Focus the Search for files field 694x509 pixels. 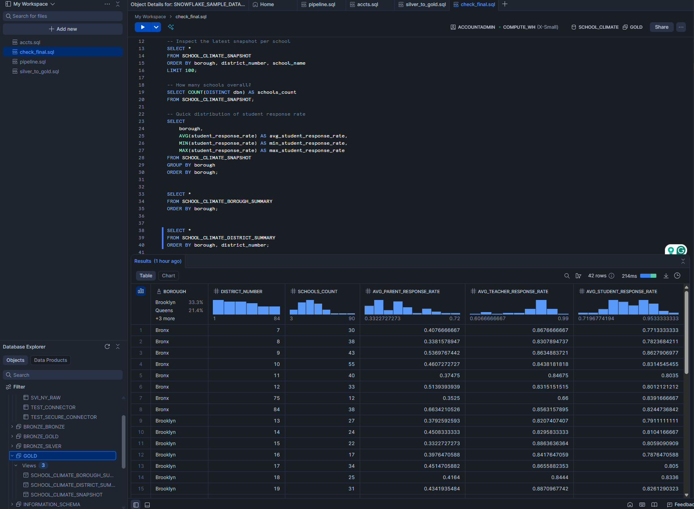(63, 16)
